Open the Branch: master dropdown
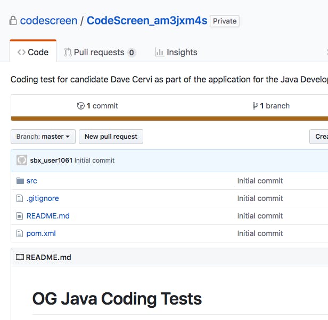 (x=43, y=137)
